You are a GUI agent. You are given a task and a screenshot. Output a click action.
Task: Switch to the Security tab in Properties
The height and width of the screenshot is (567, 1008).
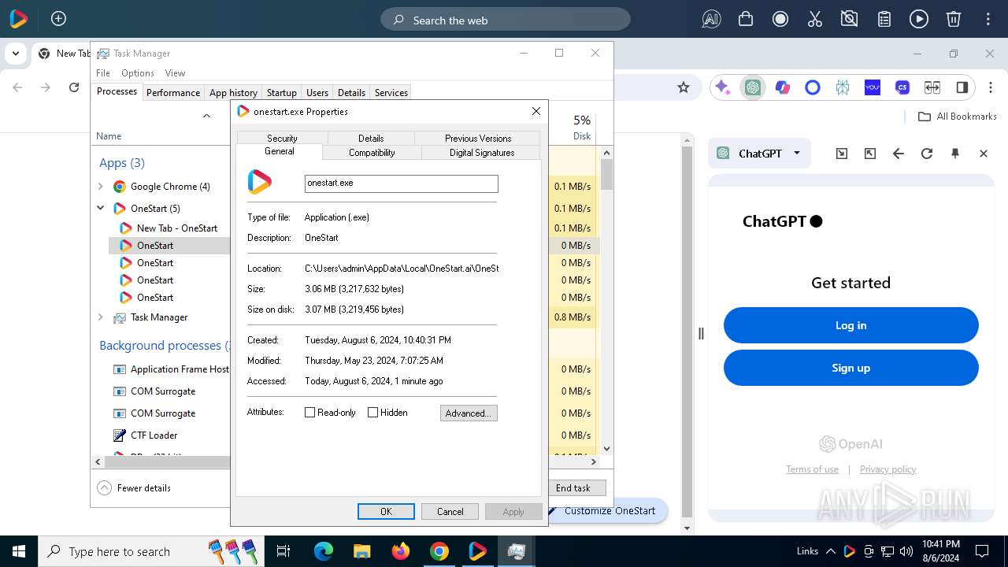(x=282, y=138)
